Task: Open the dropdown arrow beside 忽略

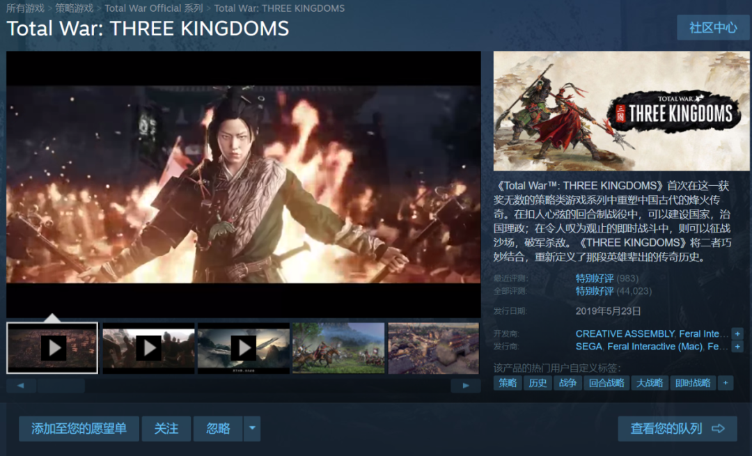Action: (252, 428)
